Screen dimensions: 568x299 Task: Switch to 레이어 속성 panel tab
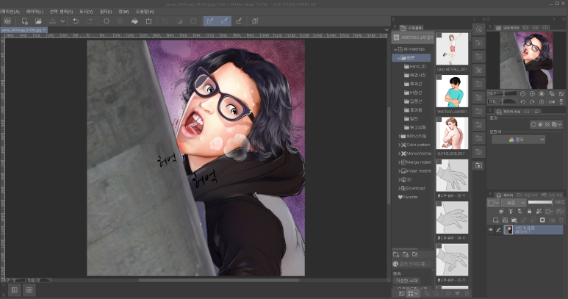(509, 112)
